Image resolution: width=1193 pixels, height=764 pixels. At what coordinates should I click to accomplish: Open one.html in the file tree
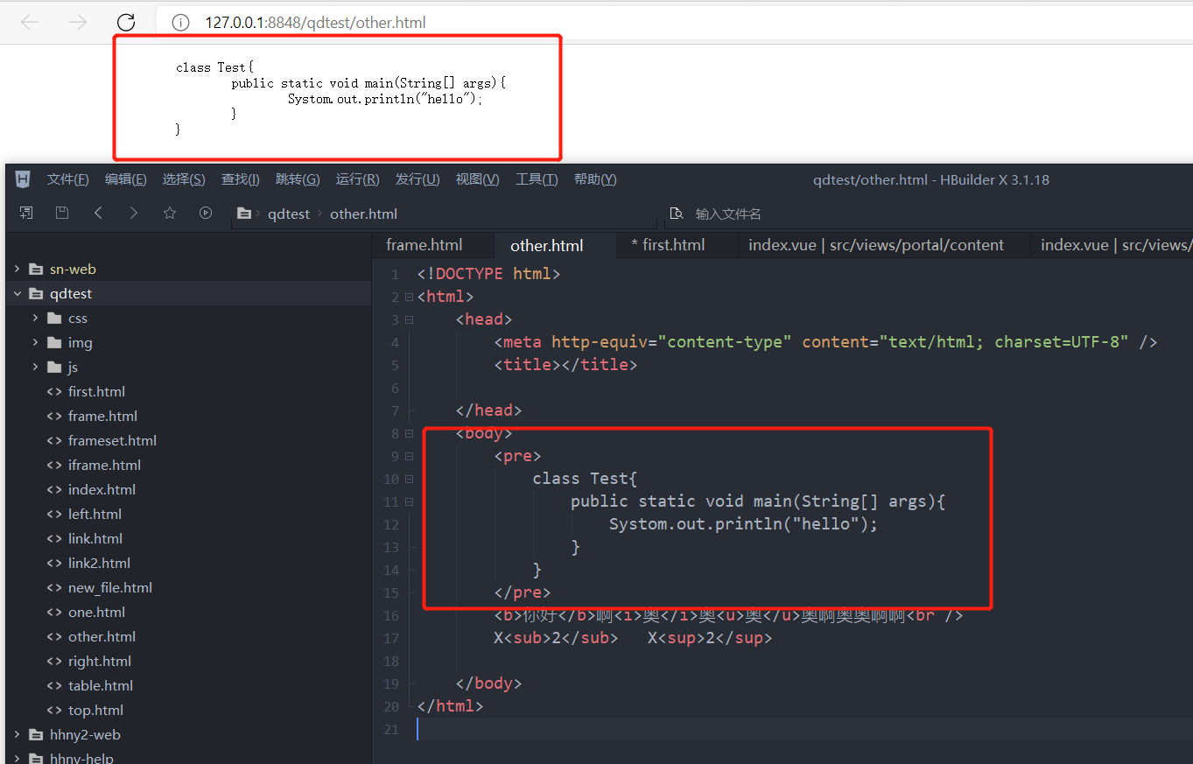pos(96,612)
